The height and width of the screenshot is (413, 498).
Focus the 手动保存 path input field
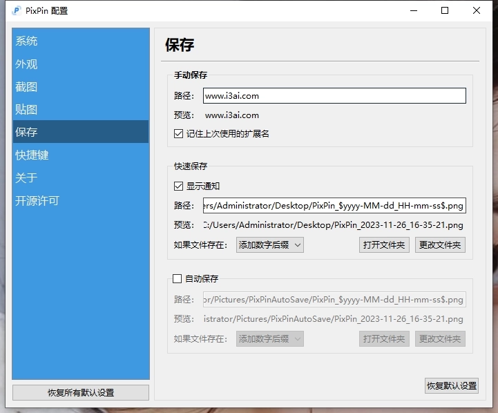pyautogui.click(x=334, y=95)
